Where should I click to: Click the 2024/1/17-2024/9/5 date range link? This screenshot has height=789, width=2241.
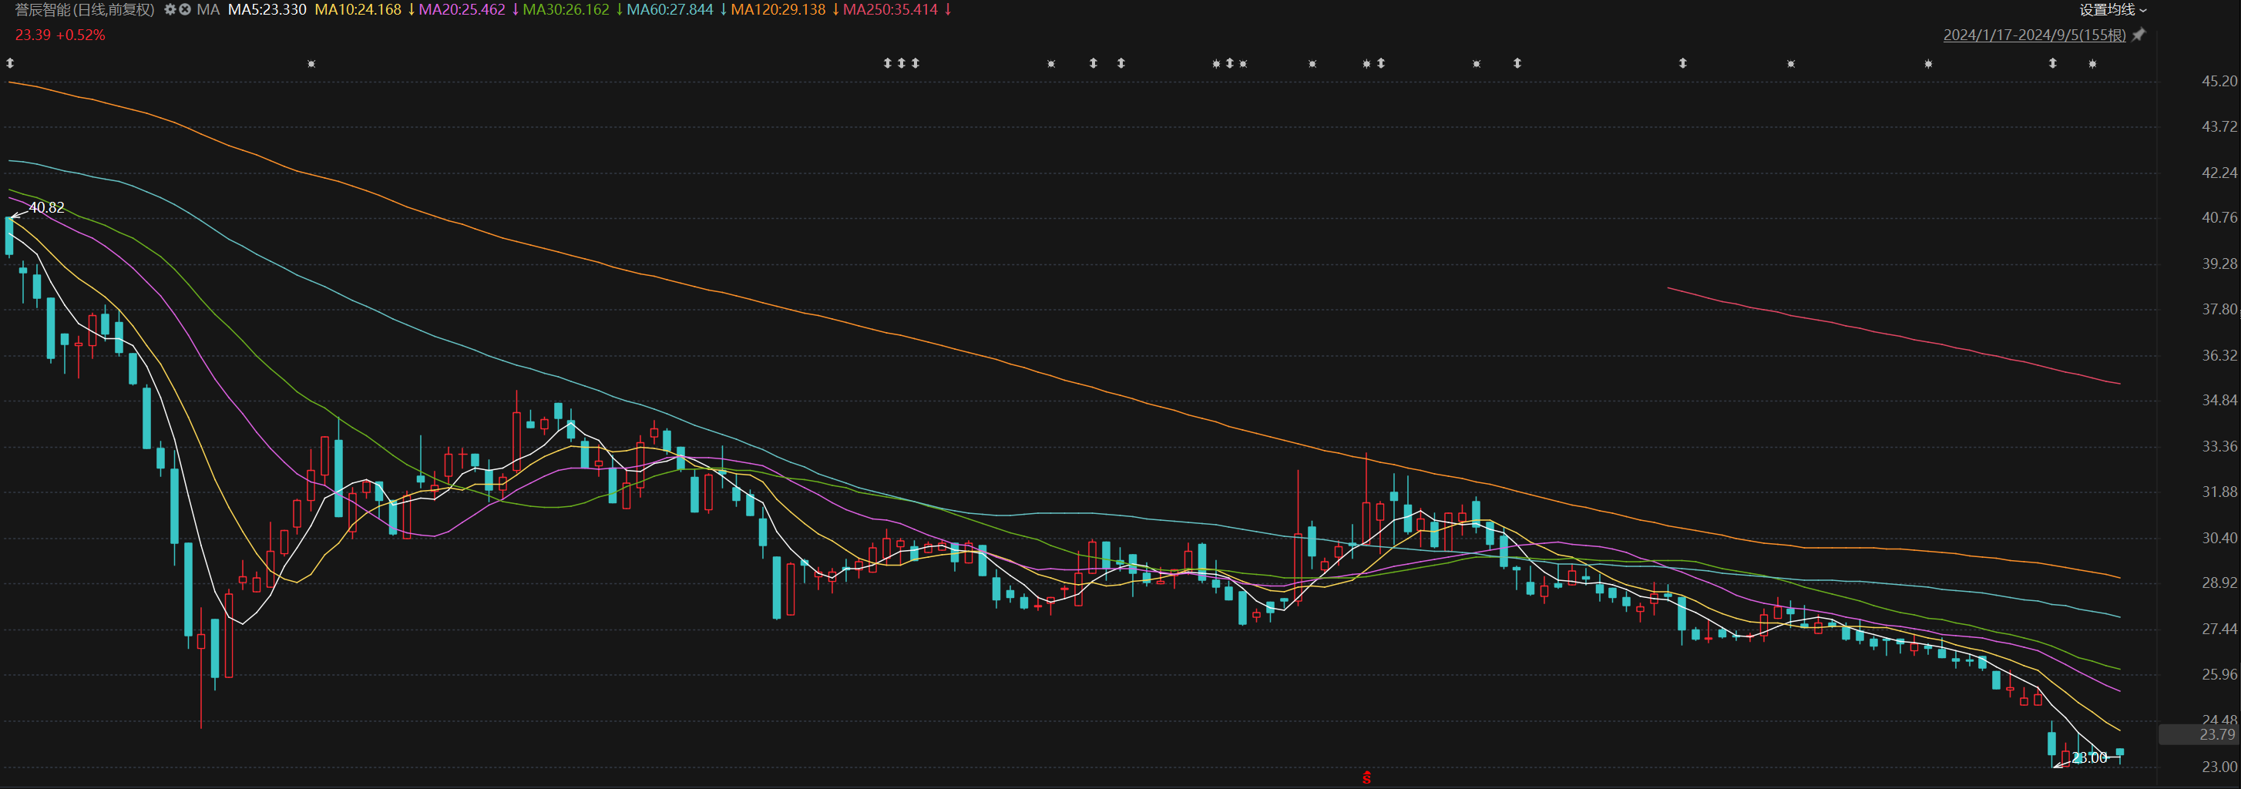click(2034, 35)
